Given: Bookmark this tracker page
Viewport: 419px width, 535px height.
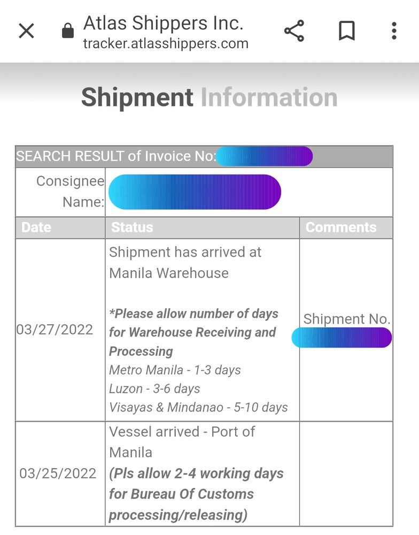Looking at the screenshot, I should pos(347,30).
